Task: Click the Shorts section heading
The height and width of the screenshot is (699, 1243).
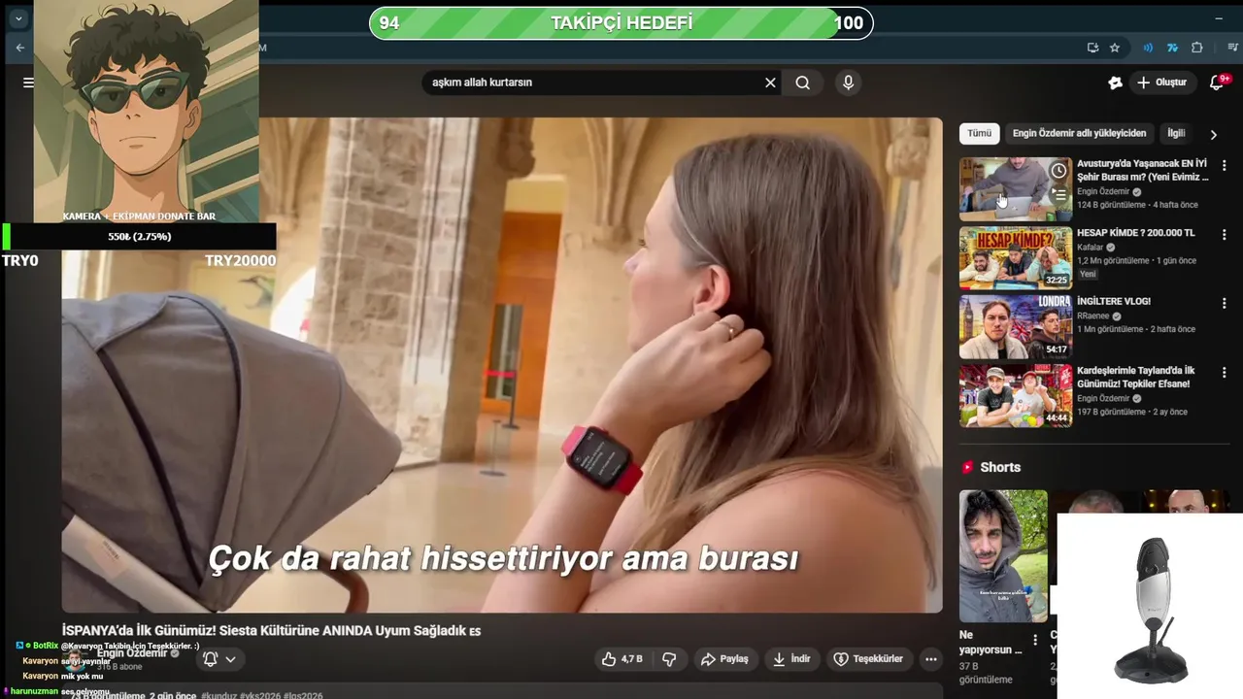Action: point(1000,467)
